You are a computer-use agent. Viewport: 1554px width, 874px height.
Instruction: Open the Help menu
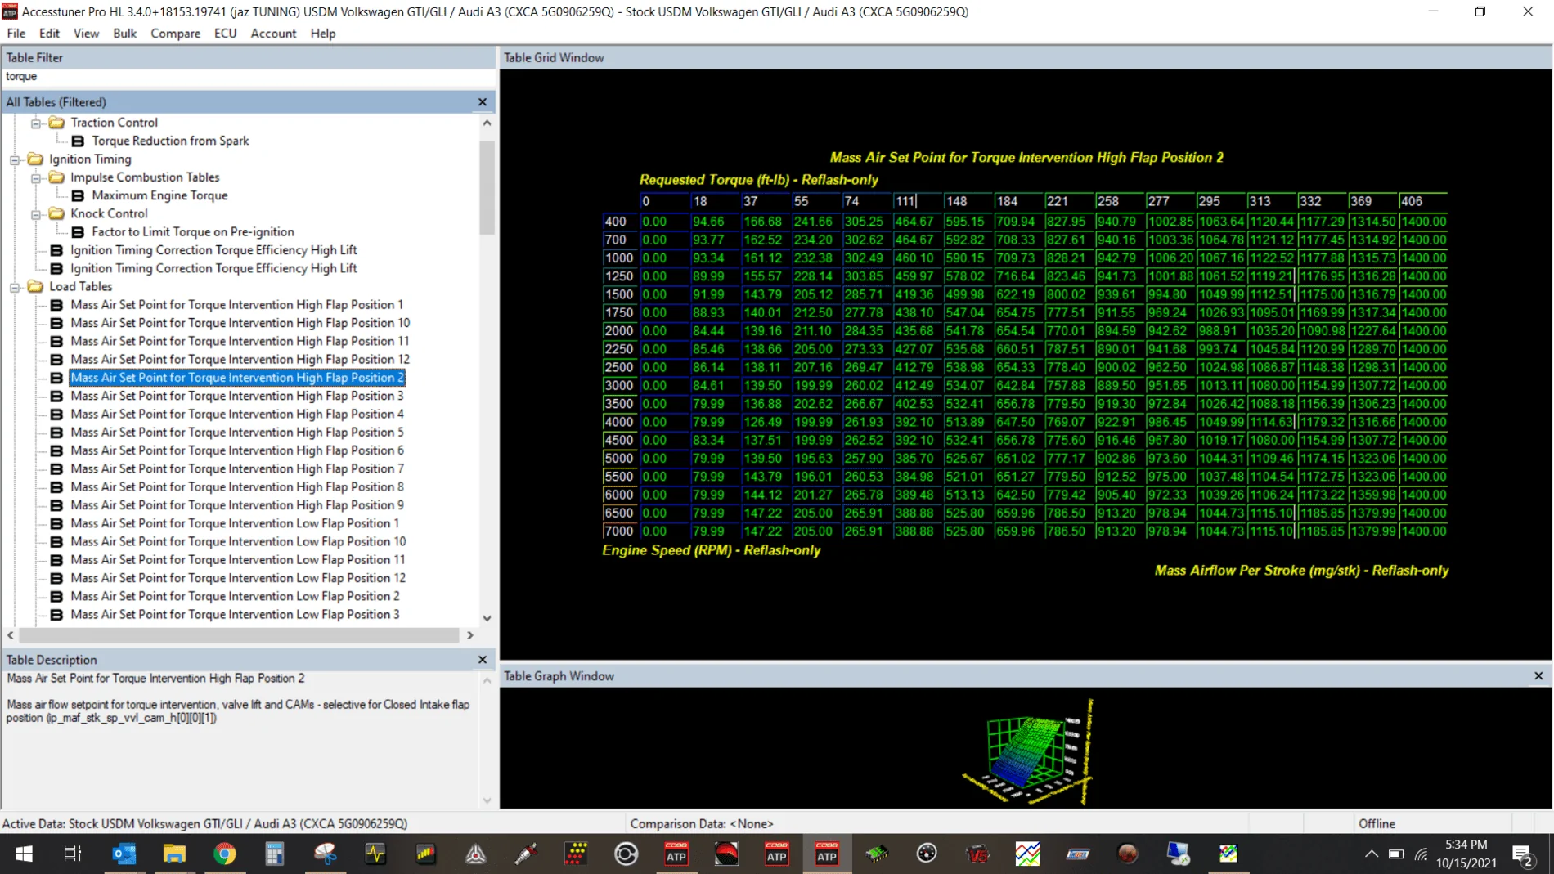pyautogui.click(x=322, y=34)
